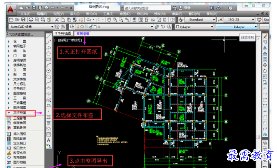277x168 pixels.
Task: Click Plot printer icon in quick access toolbar
Action: tap(46, 8)
